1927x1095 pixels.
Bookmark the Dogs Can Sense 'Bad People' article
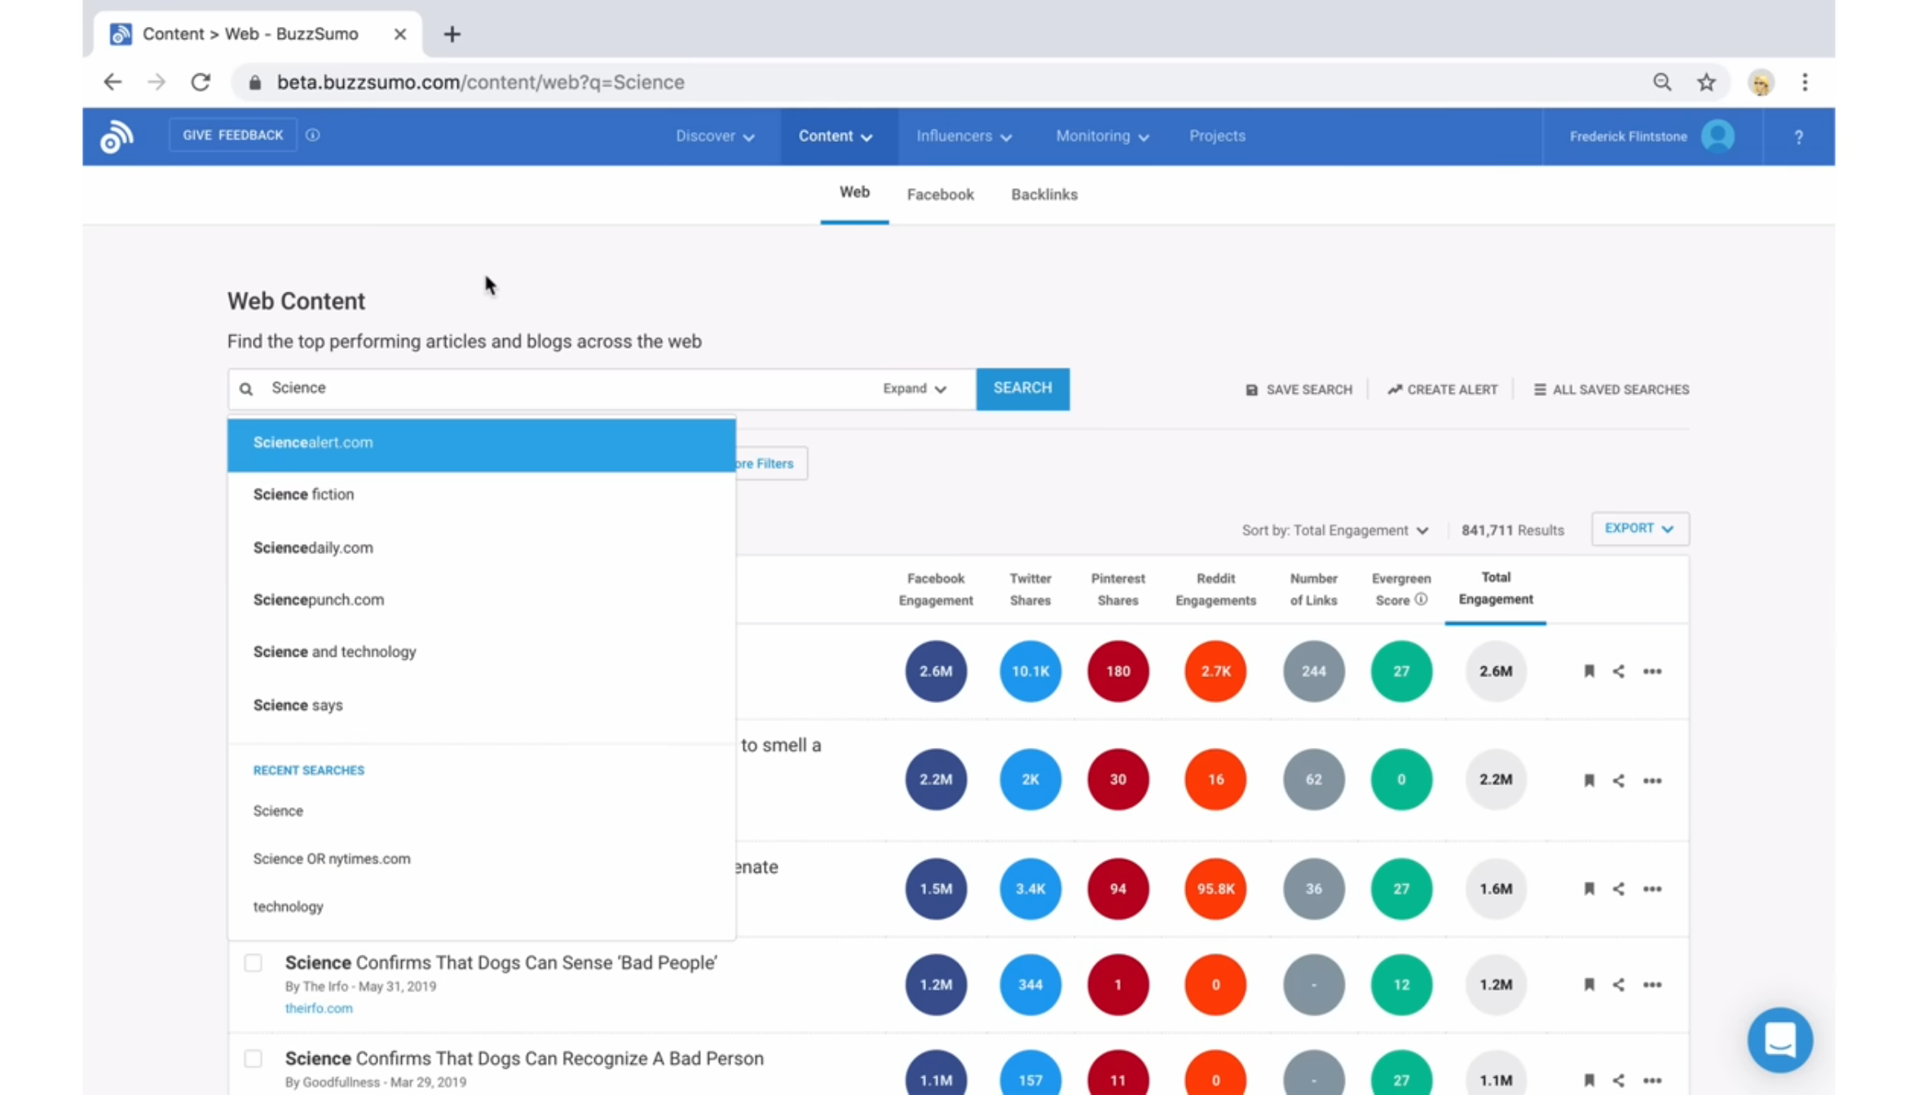1589,985
